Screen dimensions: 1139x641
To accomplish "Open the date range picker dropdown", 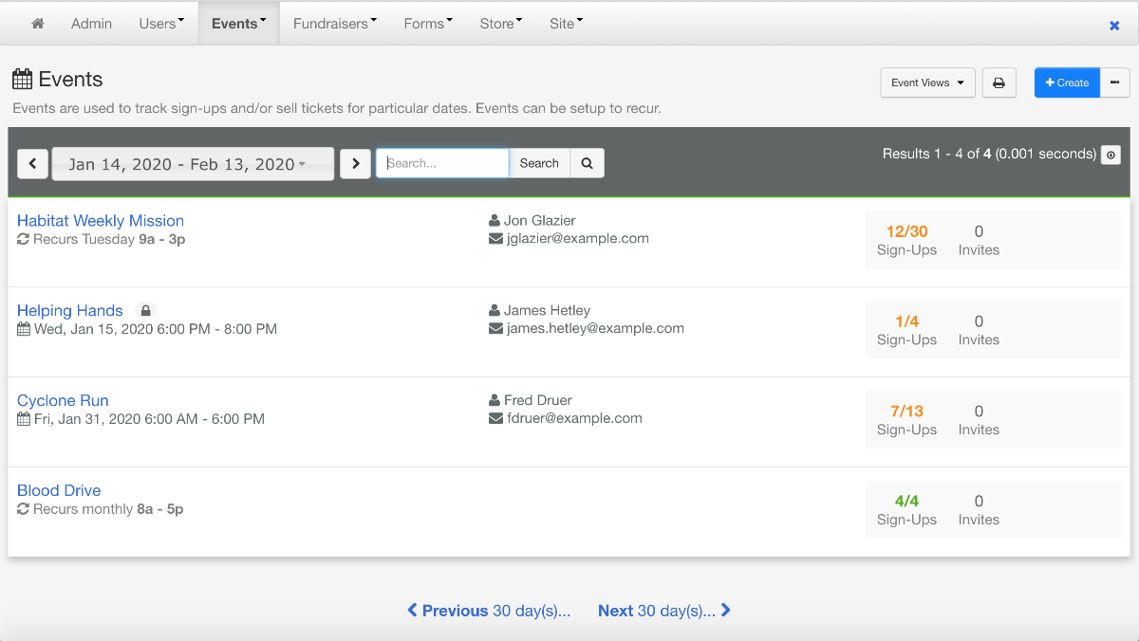I will [193, 163].
